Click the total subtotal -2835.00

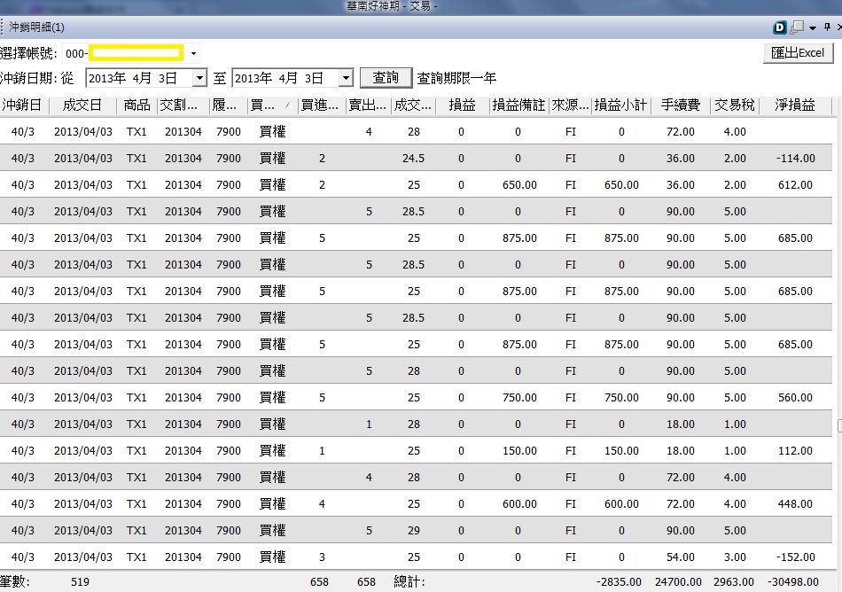(619, 581)
